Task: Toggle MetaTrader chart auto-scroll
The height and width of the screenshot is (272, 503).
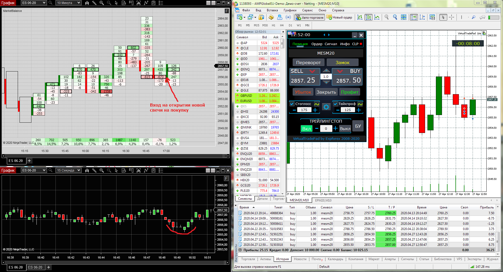Action: 414,17
